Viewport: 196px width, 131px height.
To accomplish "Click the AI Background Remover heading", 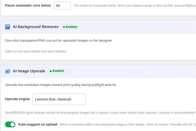I will (x=36, y=27).
